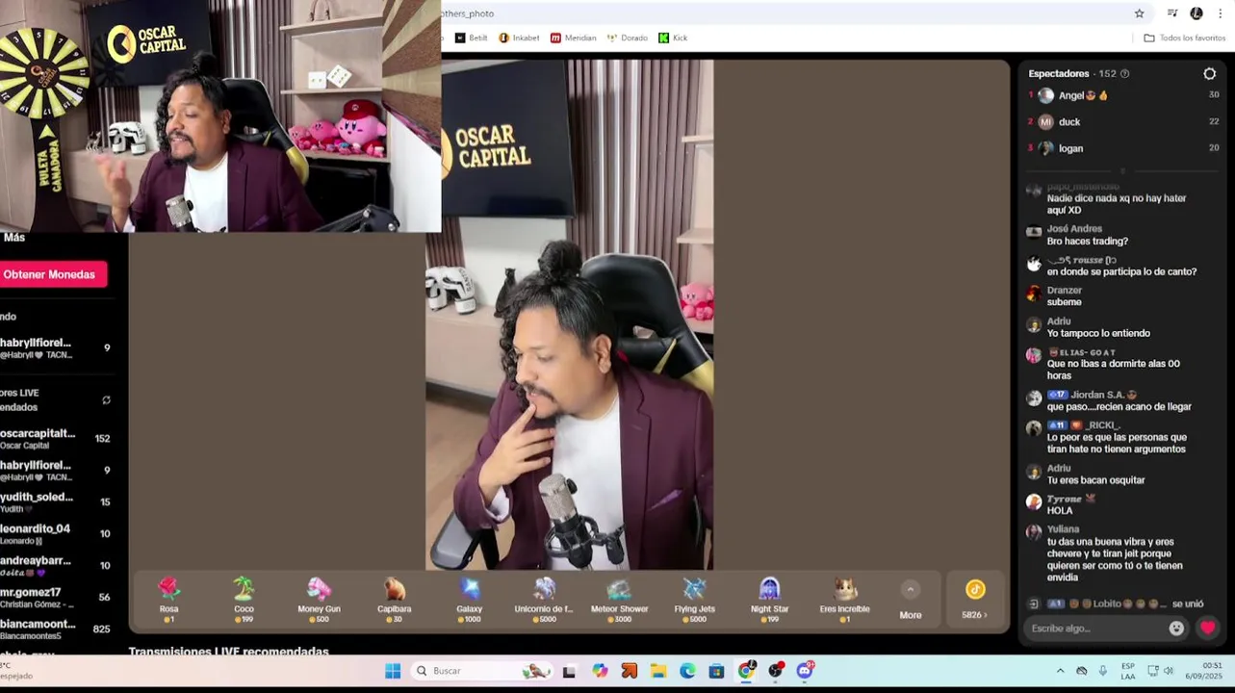Screen dimensions: 1235x693
Task: Open the Betlit bookmark
Action: point(472,38)
